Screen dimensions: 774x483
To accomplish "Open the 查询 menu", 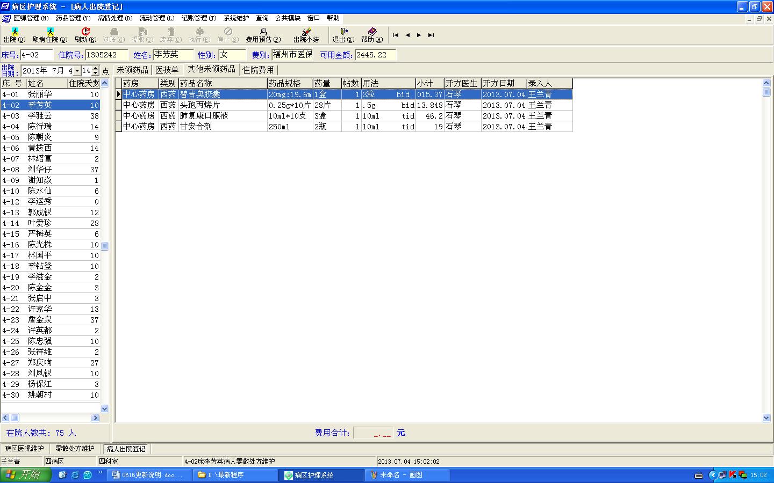I will pos(262,18).
